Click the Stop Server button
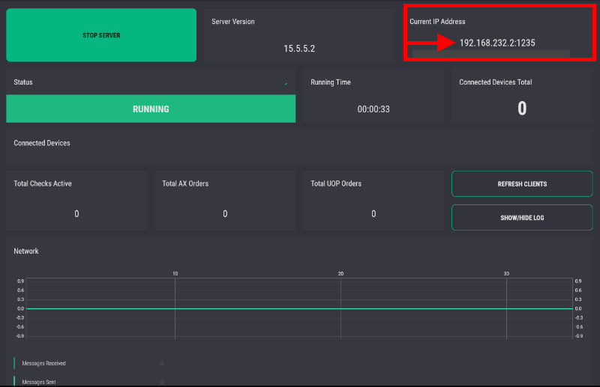 click(101, 35)
